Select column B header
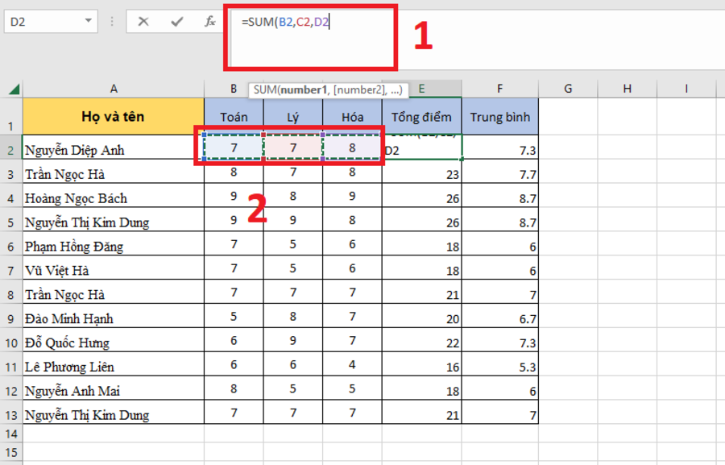 pos(234,89)
